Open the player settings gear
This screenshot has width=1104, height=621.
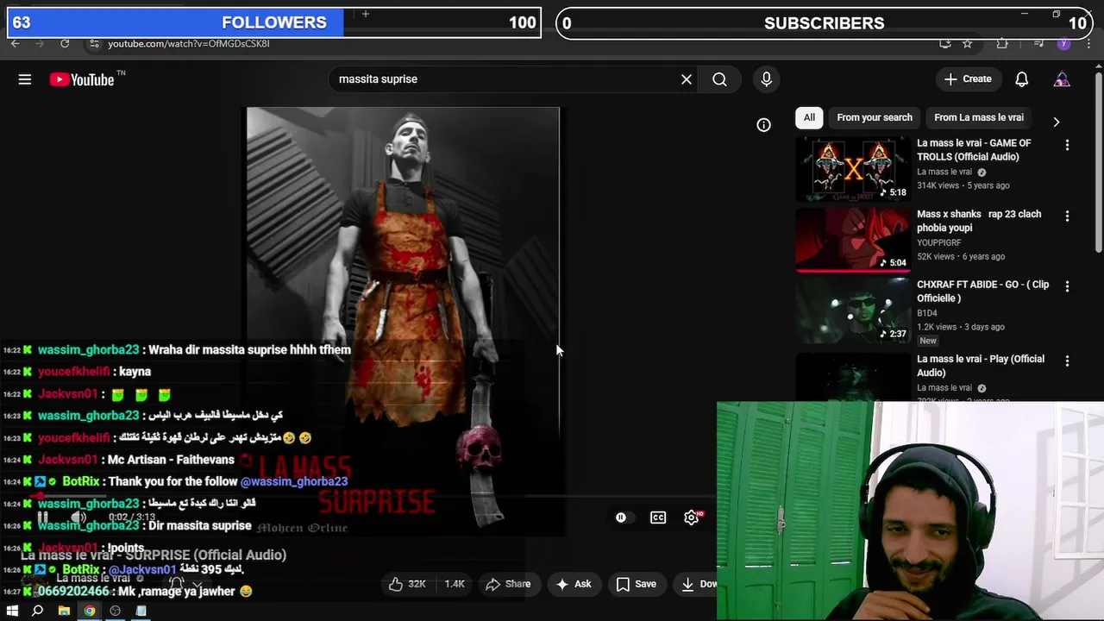tap(692, 517)
